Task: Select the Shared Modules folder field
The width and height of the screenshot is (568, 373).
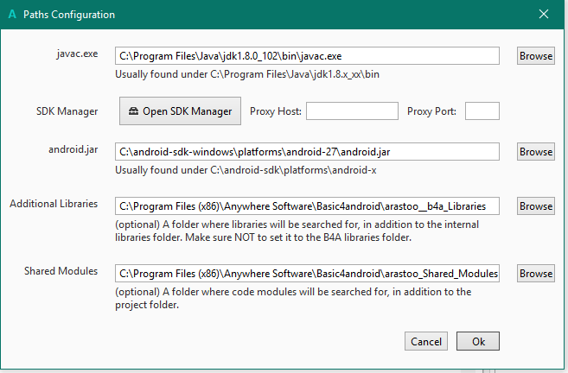Action: [307, 273]
